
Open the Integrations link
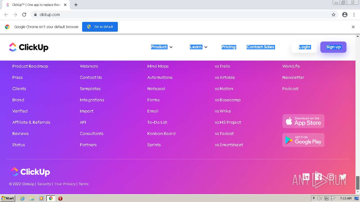coord(92,100)
